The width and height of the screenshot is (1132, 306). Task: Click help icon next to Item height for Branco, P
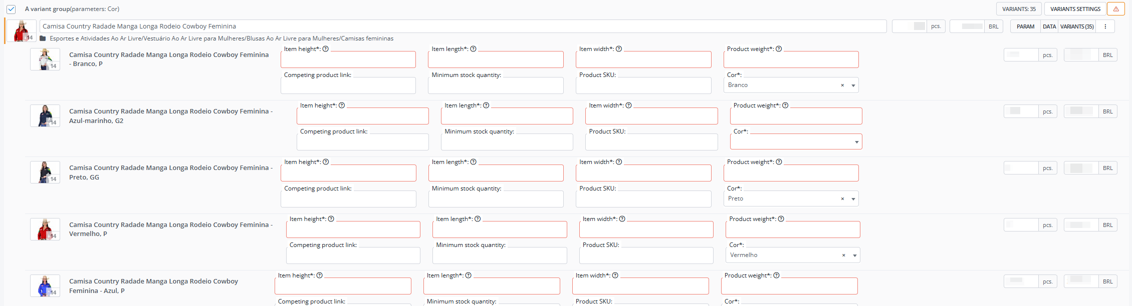(326, 49)
